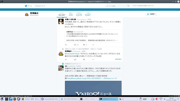The height and width of the screenshot is (101, 180).
Task: Select the Tweets 40,287 tab
Action: [x=62, y=14]
